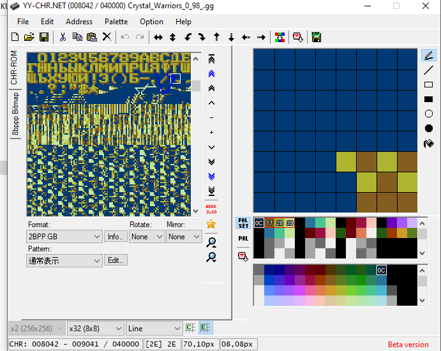Click the Cut scissors icon
This screenshot has width=441, height=351.
[63, 37]
